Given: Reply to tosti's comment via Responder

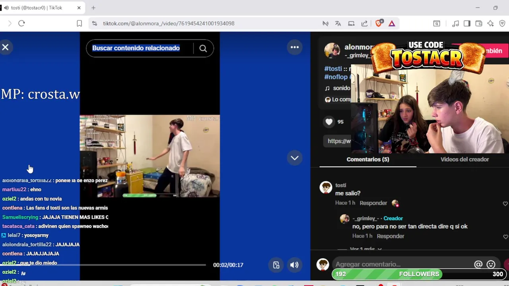Looking at the screenshot, I should point(373,203).
